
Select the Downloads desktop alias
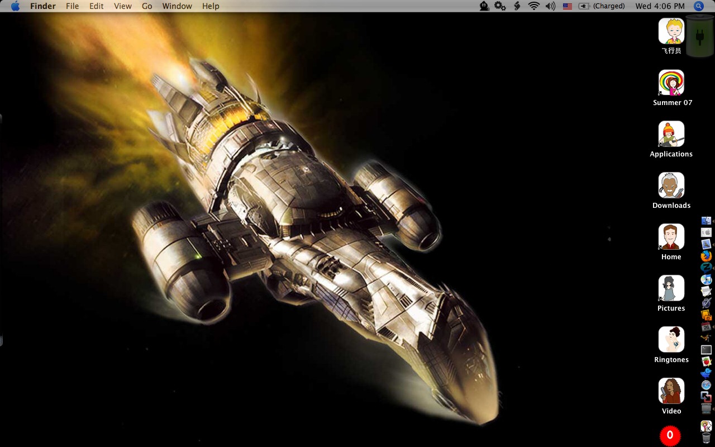click(671, 191)
